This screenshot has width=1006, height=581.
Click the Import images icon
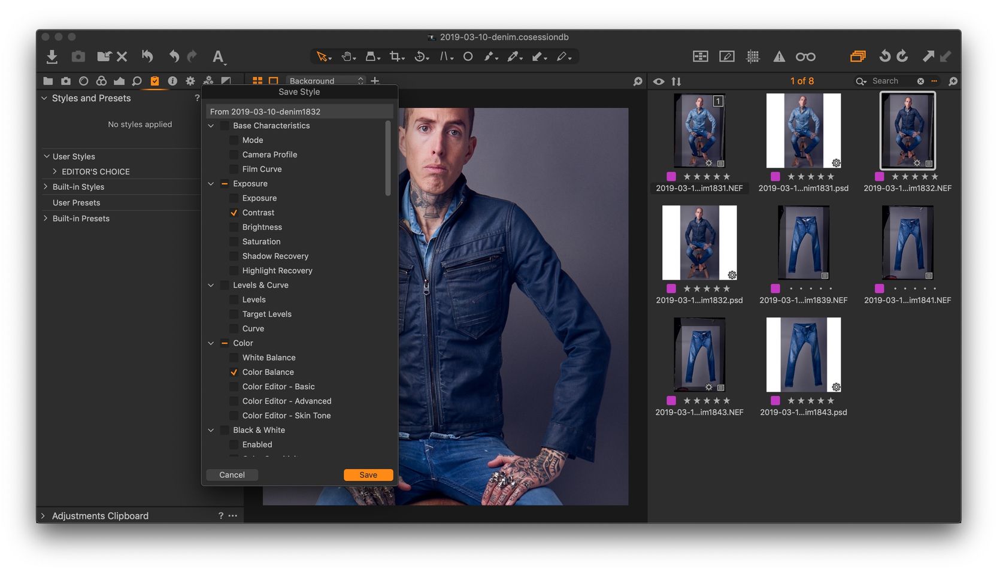click(52, 57)
